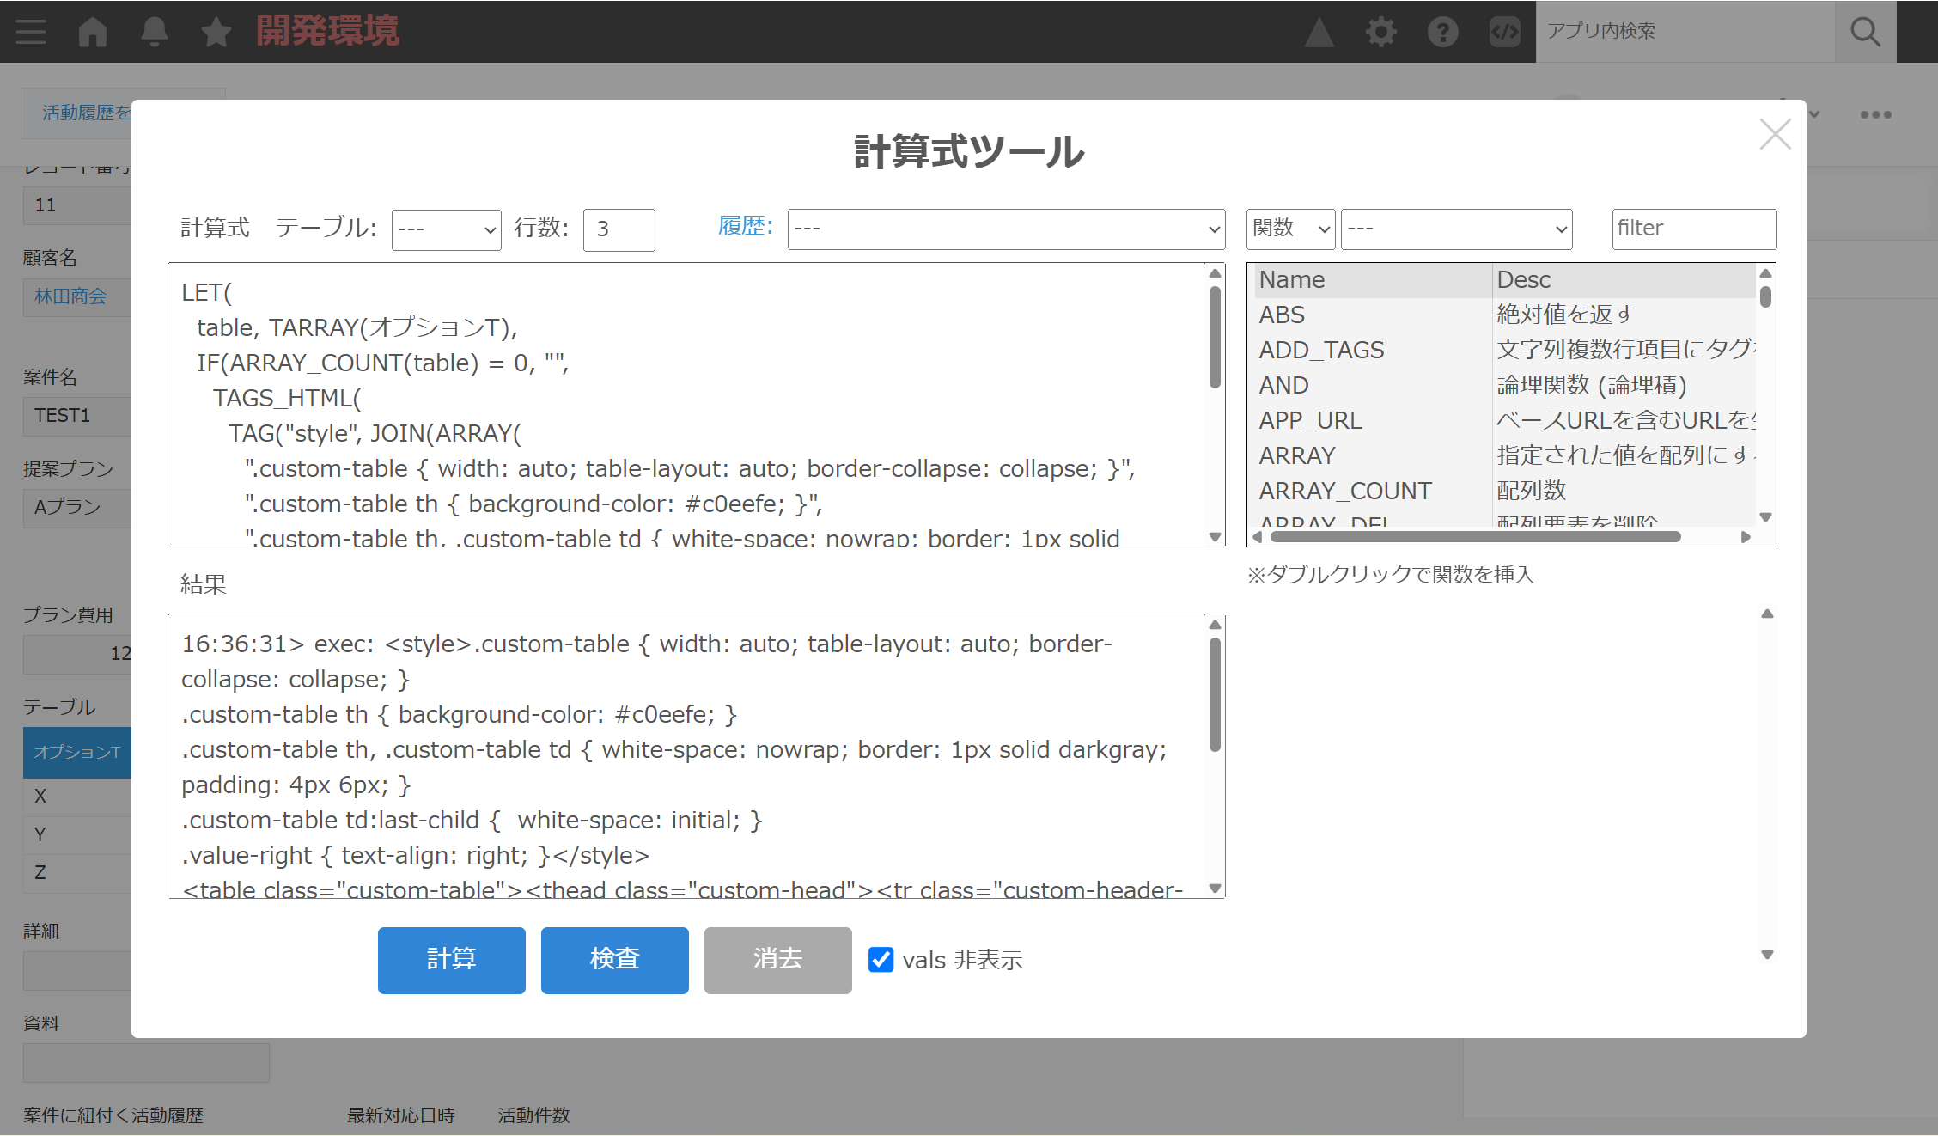Open the hamburger menu icon
The width and height of the screenshot is (1938, 1136).
[31, 32]
